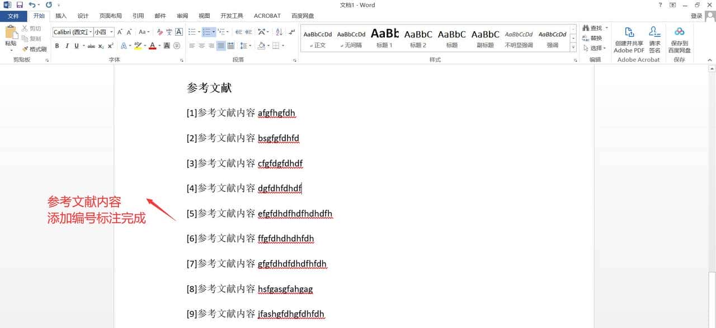Click the underlined text bsgfgfdhfd in reference [2]

(x=279, y=138)
